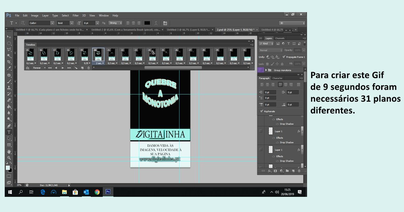Toggle the Propagate Frame 1 checkbox
Viewport: 404px width, 212px height.
click(284, 57)
